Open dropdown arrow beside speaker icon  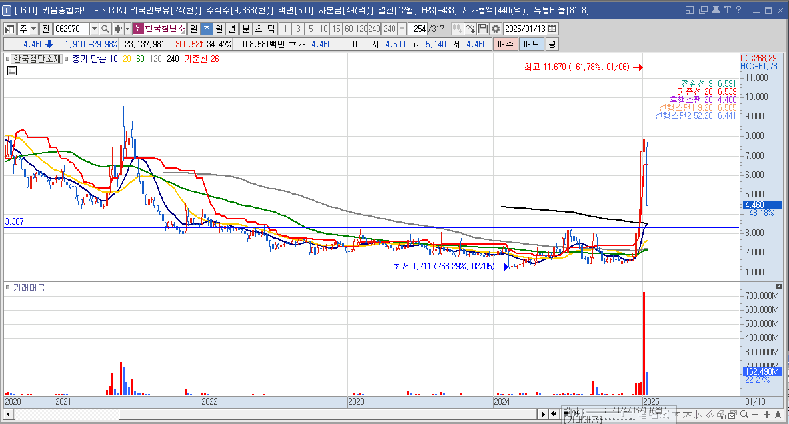coord(127,29)
